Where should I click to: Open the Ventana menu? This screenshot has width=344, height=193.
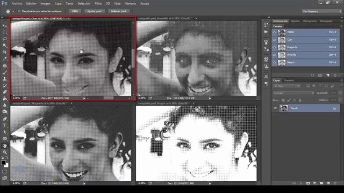pos(130,4)
